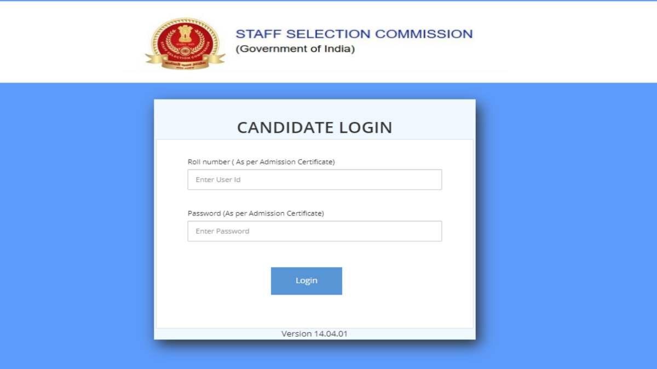Click the golden ribbon banner under the emblem
The height and width of the screenshot is (369, 657).
pyautogui.click(x=184, y=60)
